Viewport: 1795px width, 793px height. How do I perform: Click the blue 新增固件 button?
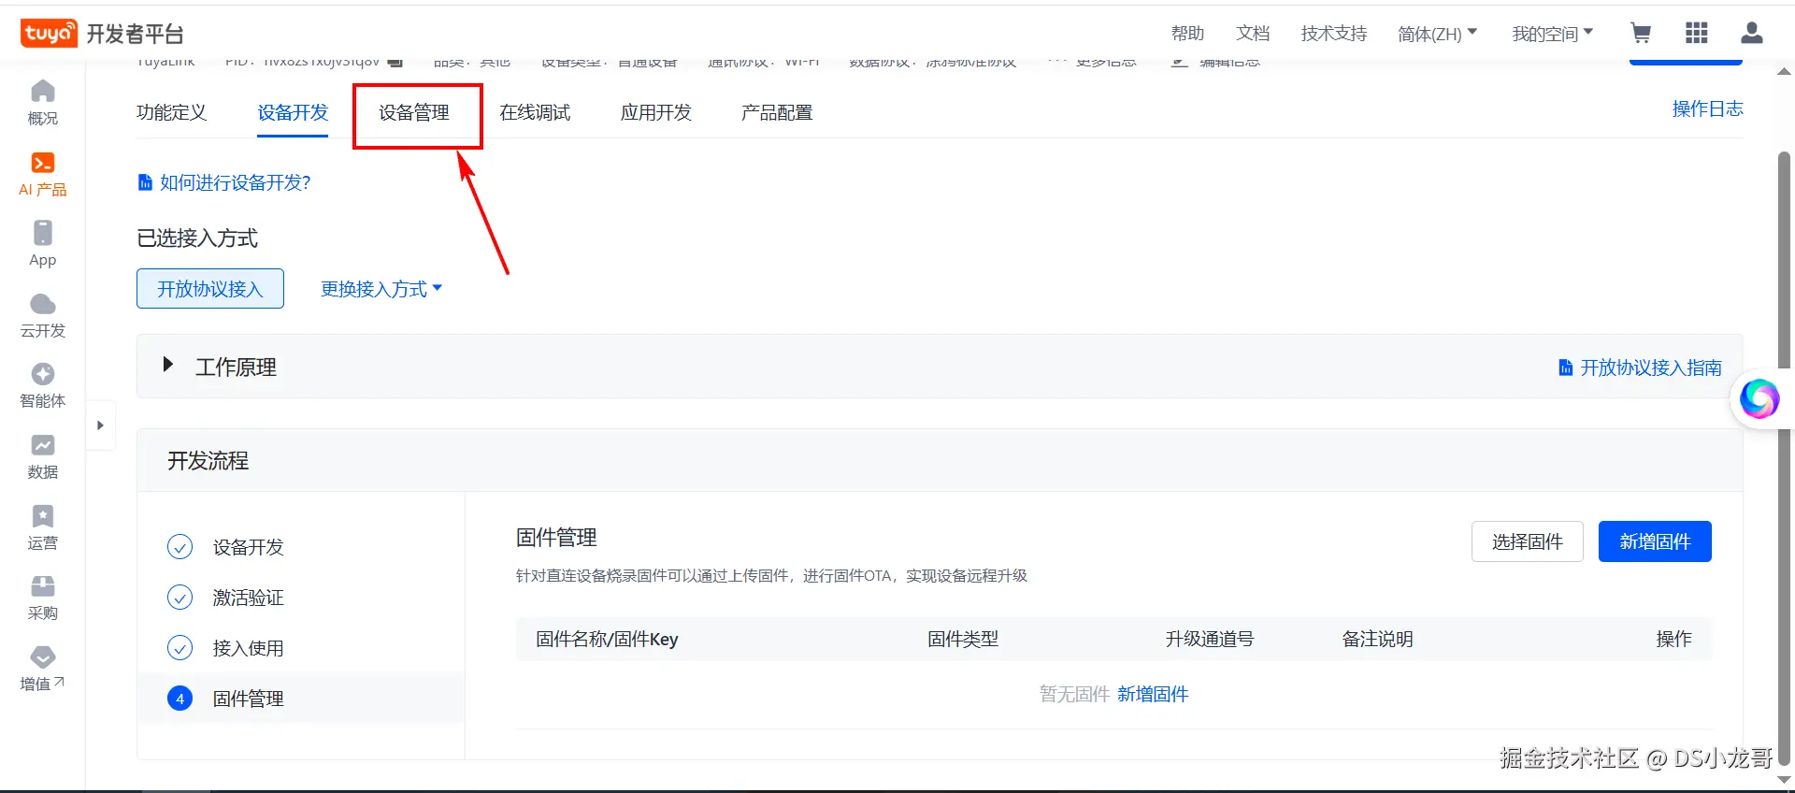[1655, 541]
